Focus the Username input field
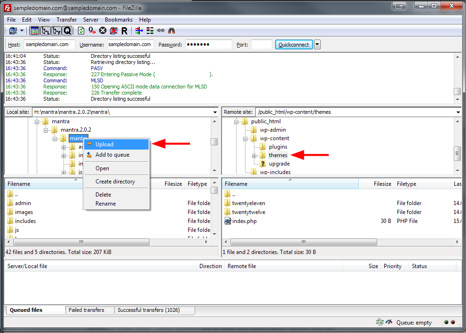The width and height of the screenshot is (466, 333). [130, 45]
